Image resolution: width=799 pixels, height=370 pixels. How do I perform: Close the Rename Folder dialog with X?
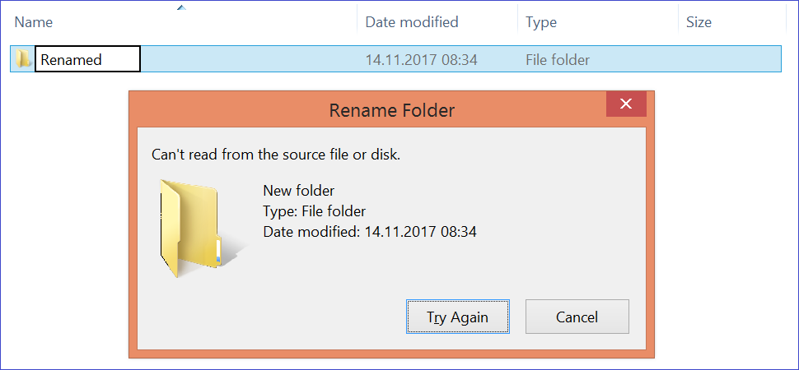tap(626, 104)
